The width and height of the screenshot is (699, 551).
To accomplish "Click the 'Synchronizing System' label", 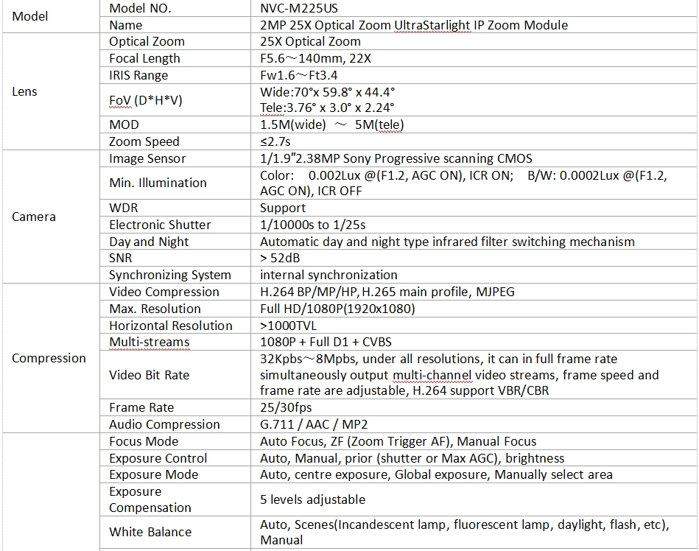I will [x=170, y=275].
